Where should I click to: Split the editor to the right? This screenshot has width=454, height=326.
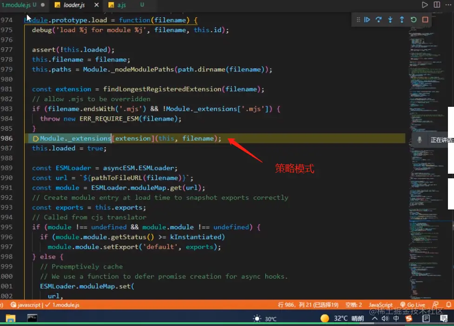click(437, 5)
